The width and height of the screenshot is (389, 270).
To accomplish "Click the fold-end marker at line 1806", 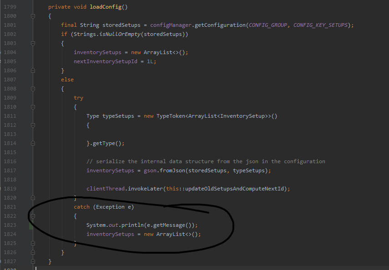I will [x=32, y=70].
